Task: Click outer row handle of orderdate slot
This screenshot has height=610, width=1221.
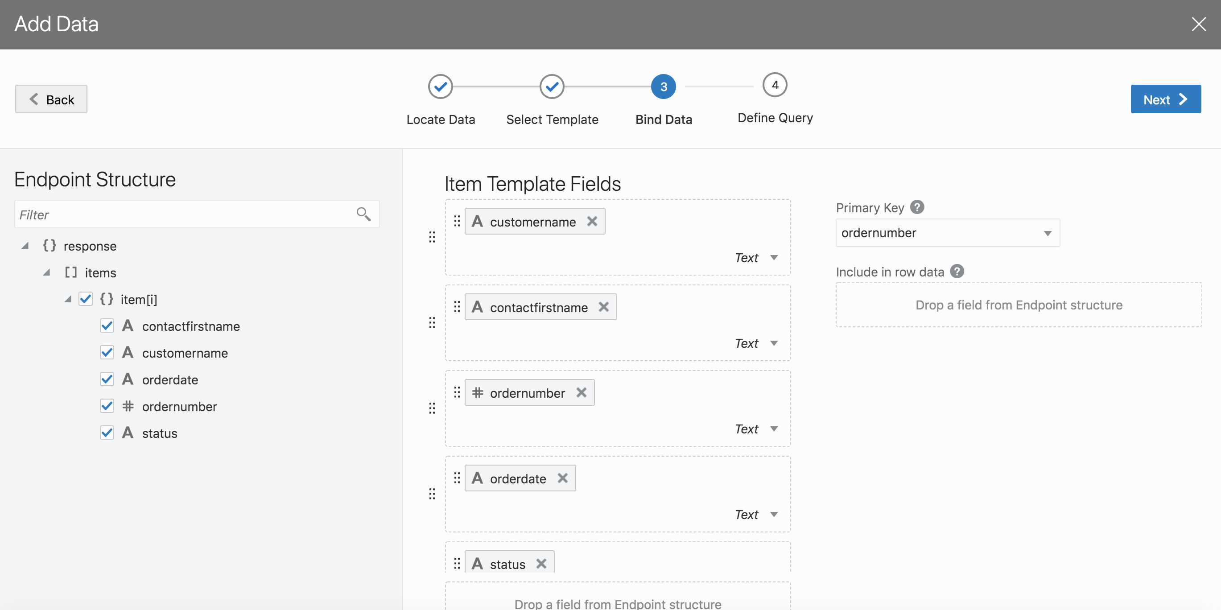Action: (x=432, y=494)
